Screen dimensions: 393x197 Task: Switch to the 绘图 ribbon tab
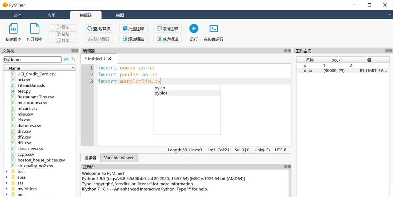pyautogui.click(x=120, y=15)
